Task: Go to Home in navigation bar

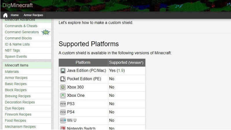Action: coord(14,15)
